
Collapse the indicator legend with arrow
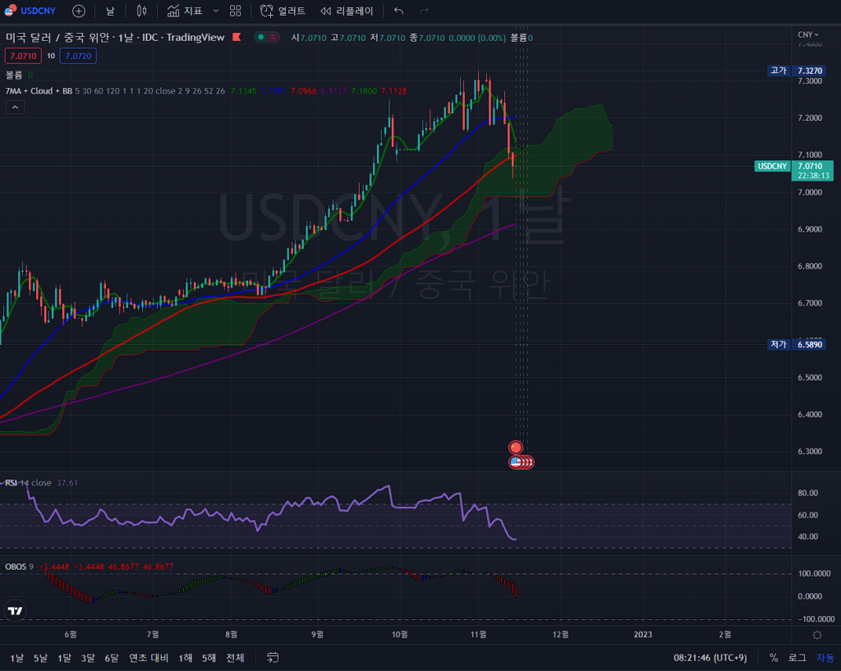pyautogui.click(x=14, y=107)
